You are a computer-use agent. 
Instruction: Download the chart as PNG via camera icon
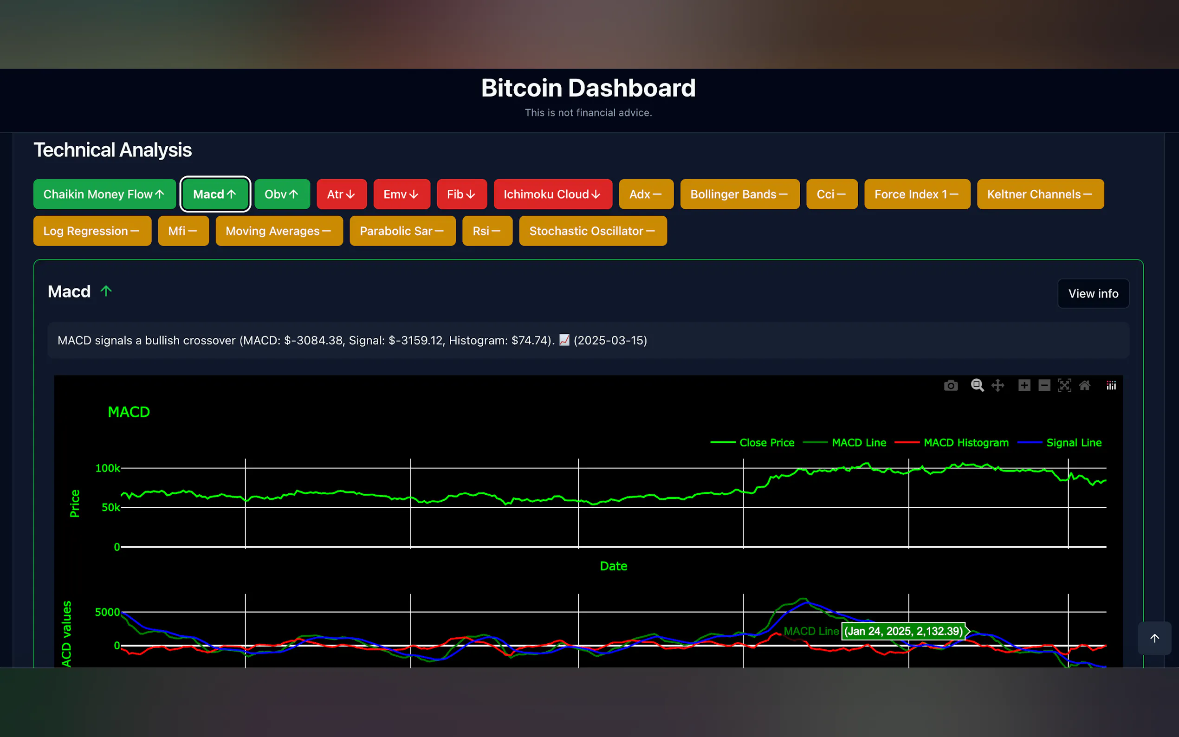tap(951, 386)
